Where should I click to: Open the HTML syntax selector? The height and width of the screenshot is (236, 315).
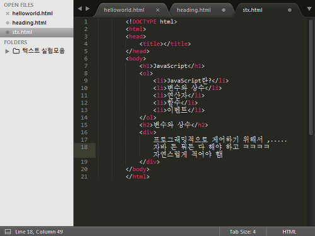coord(289,232)
